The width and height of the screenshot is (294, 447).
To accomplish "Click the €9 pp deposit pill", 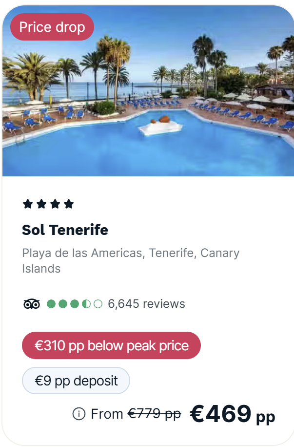I will point(76,381).
